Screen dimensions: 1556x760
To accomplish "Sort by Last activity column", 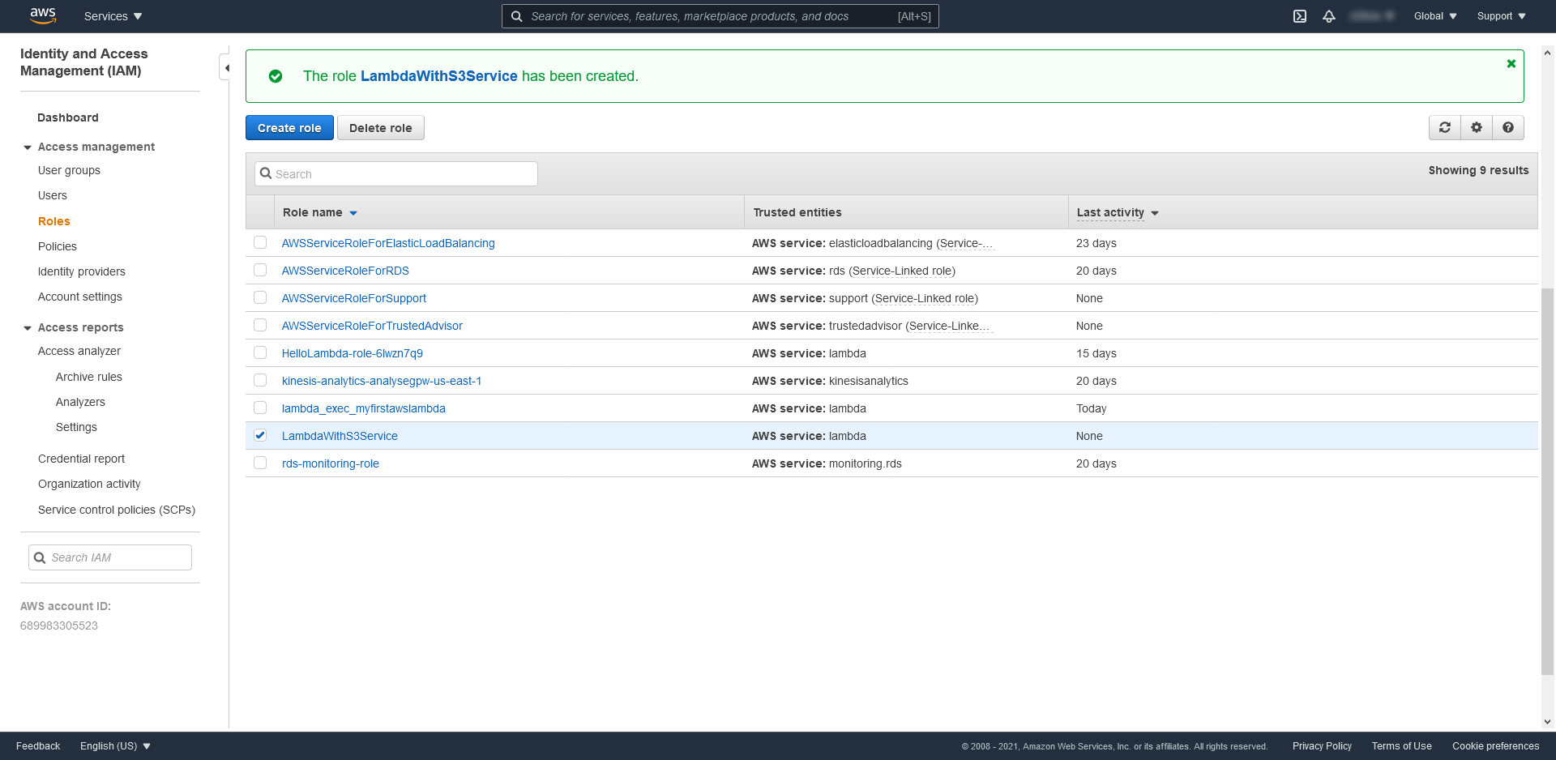I will point(1118,212).
